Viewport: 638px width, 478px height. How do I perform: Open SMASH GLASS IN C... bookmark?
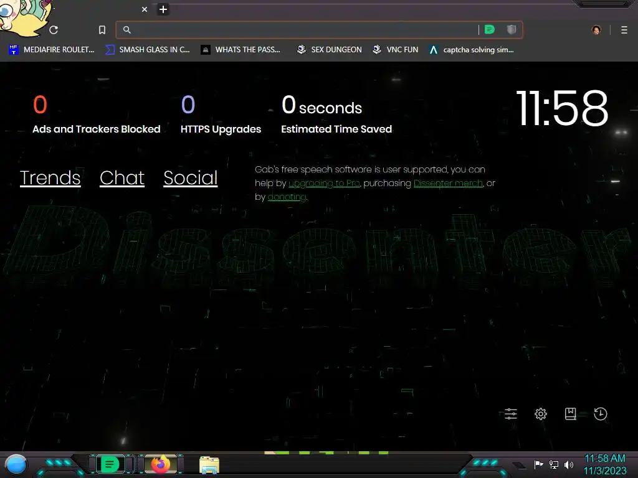pos(147,50)
